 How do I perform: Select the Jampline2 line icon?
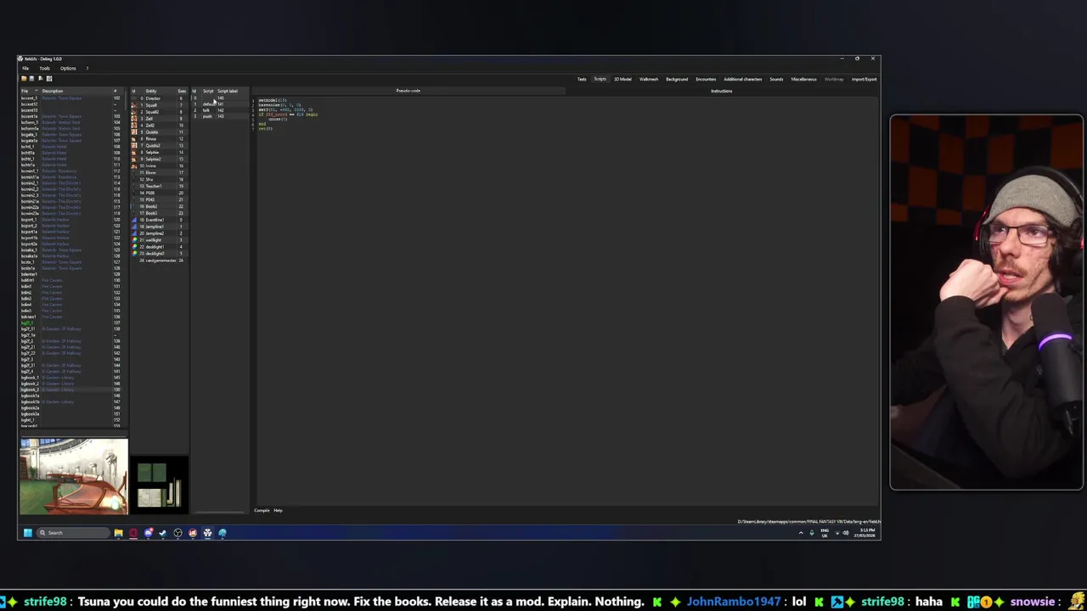click(x=134, y=233)
